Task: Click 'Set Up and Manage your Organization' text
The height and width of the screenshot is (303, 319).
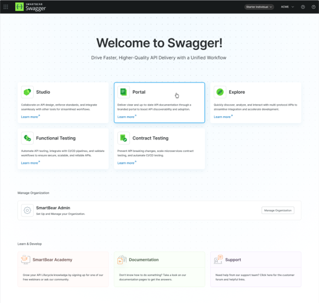Action: 60,214
